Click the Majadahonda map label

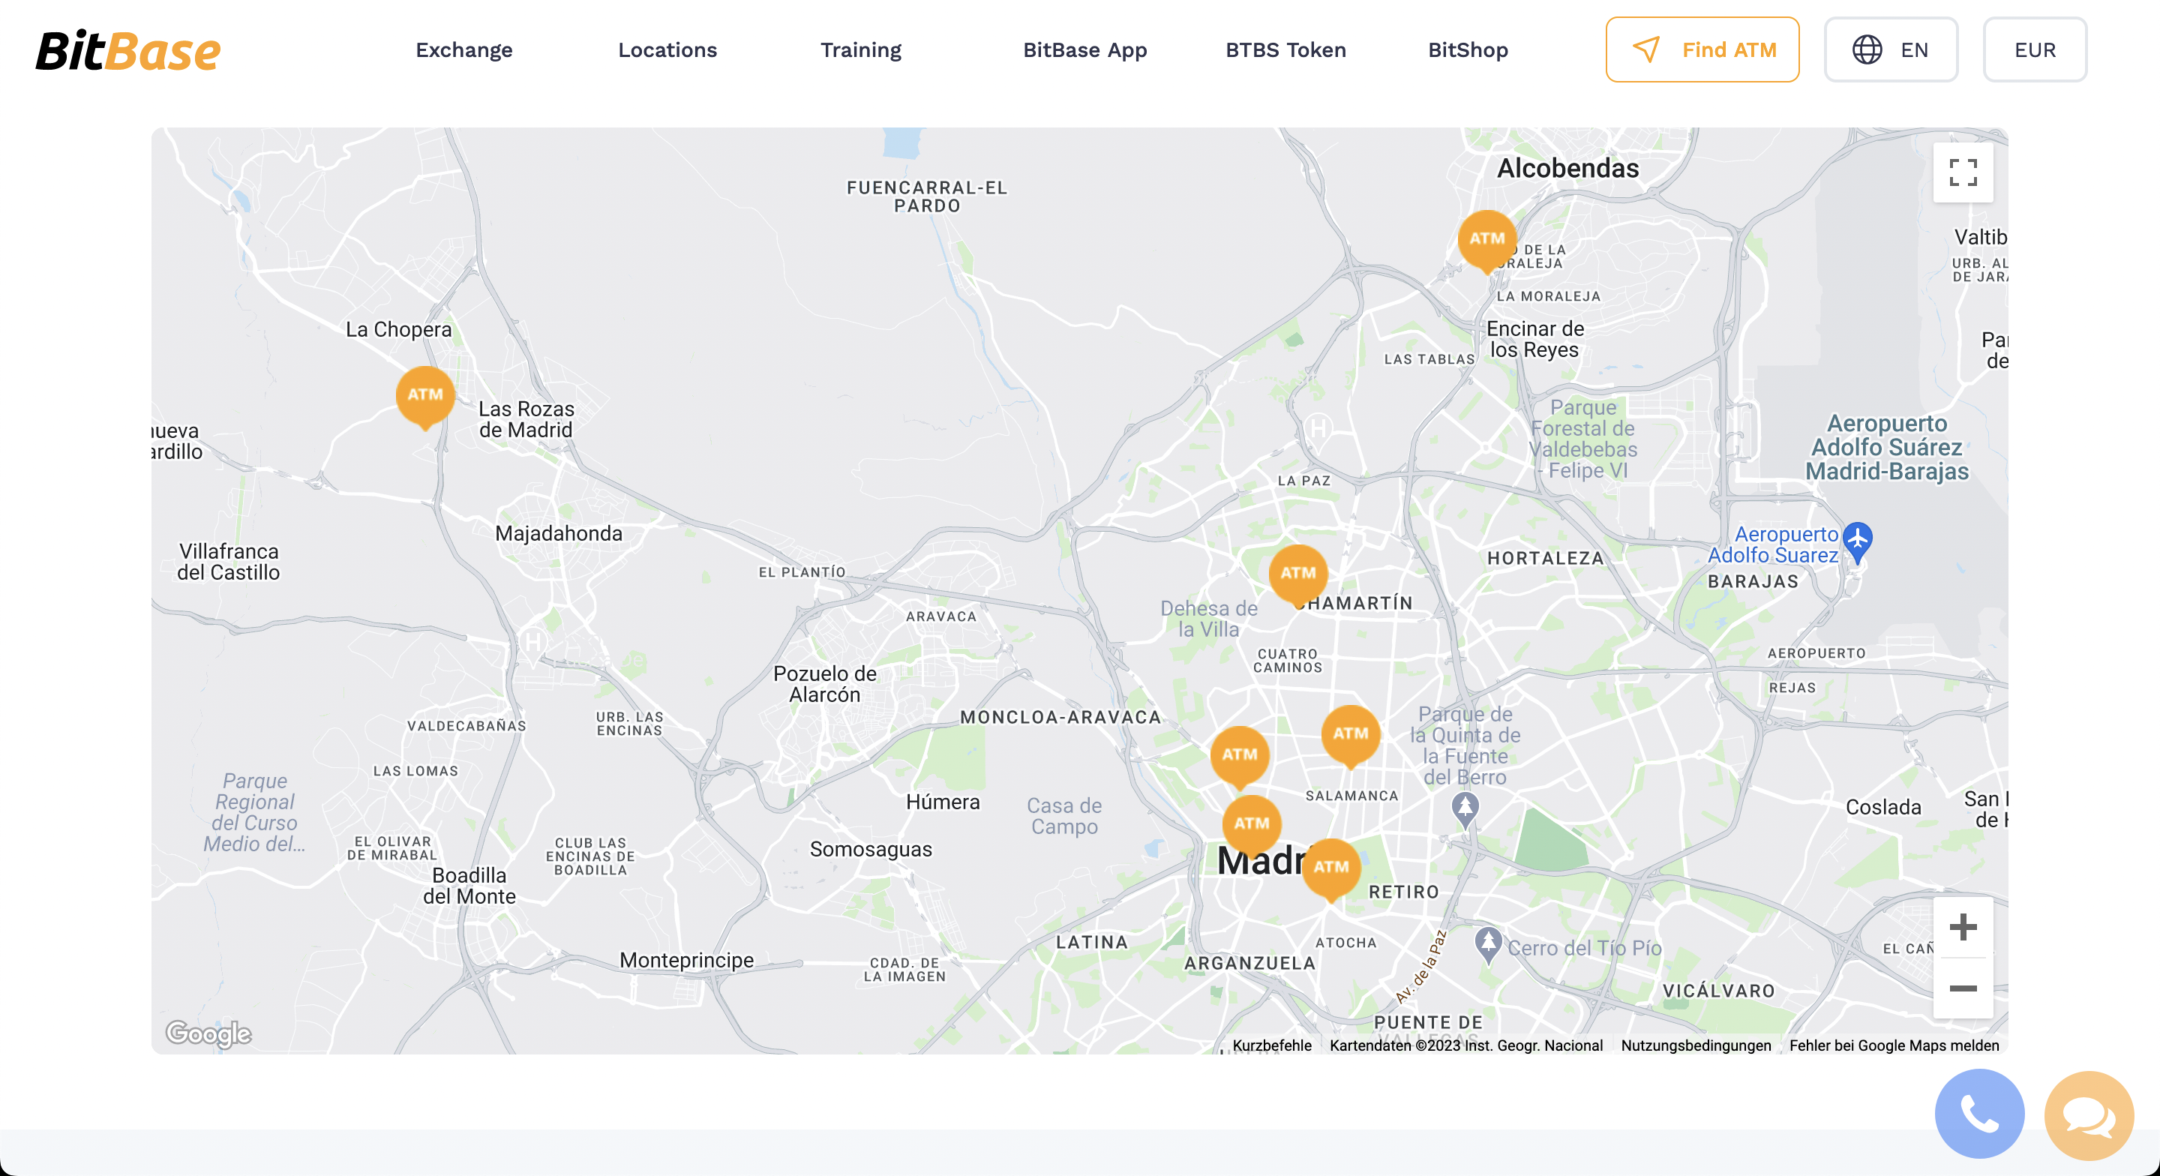tap(559, 533)
